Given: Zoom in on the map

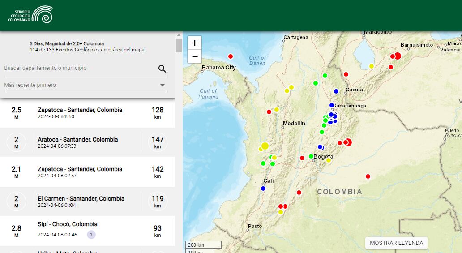Looking at the screenshot, I should click(x=194, y=43).
